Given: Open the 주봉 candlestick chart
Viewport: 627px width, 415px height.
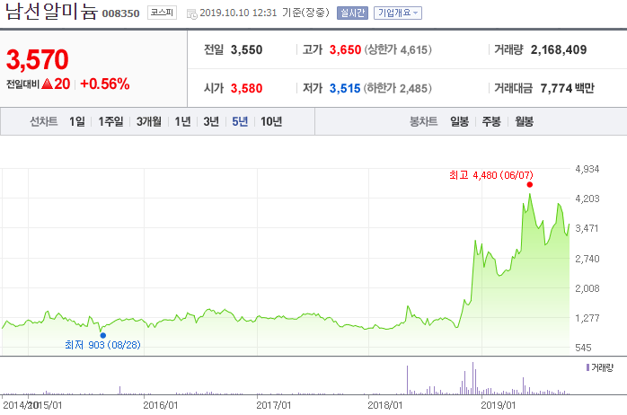Looking at the screenshot, I should coord(491,121).
